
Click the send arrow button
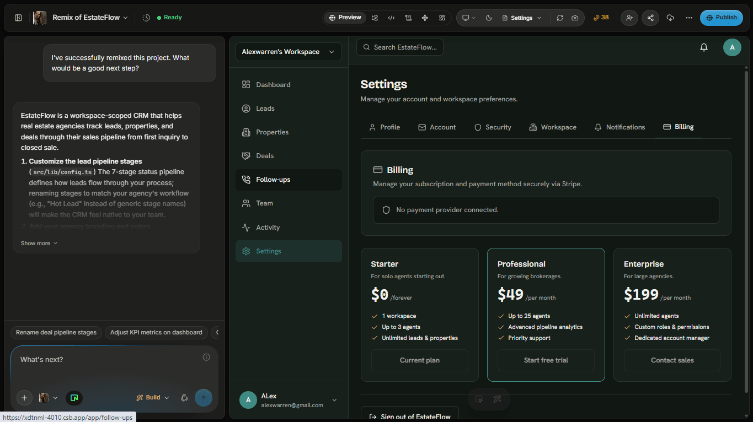204,398
